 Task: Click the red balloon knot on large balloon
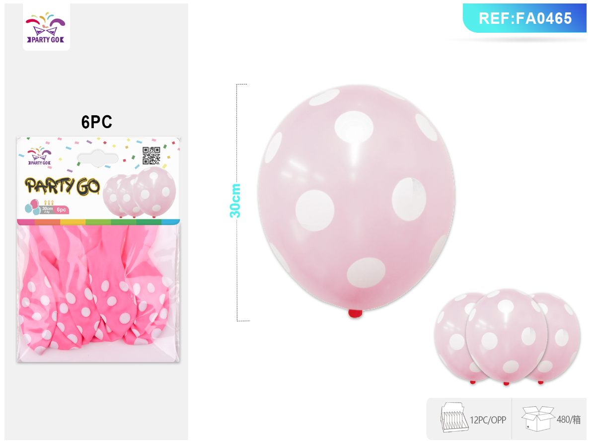pos(355,313)
